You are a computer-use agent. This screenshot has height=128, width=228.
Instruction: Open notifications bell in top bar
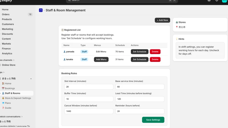click(x=217, y=1)
